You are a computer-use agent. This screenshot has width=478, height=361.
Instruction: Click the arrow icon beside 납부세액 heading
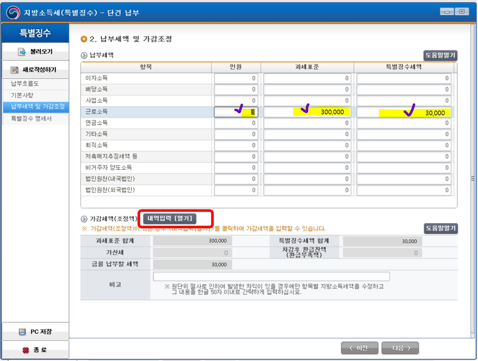(84, 55)
